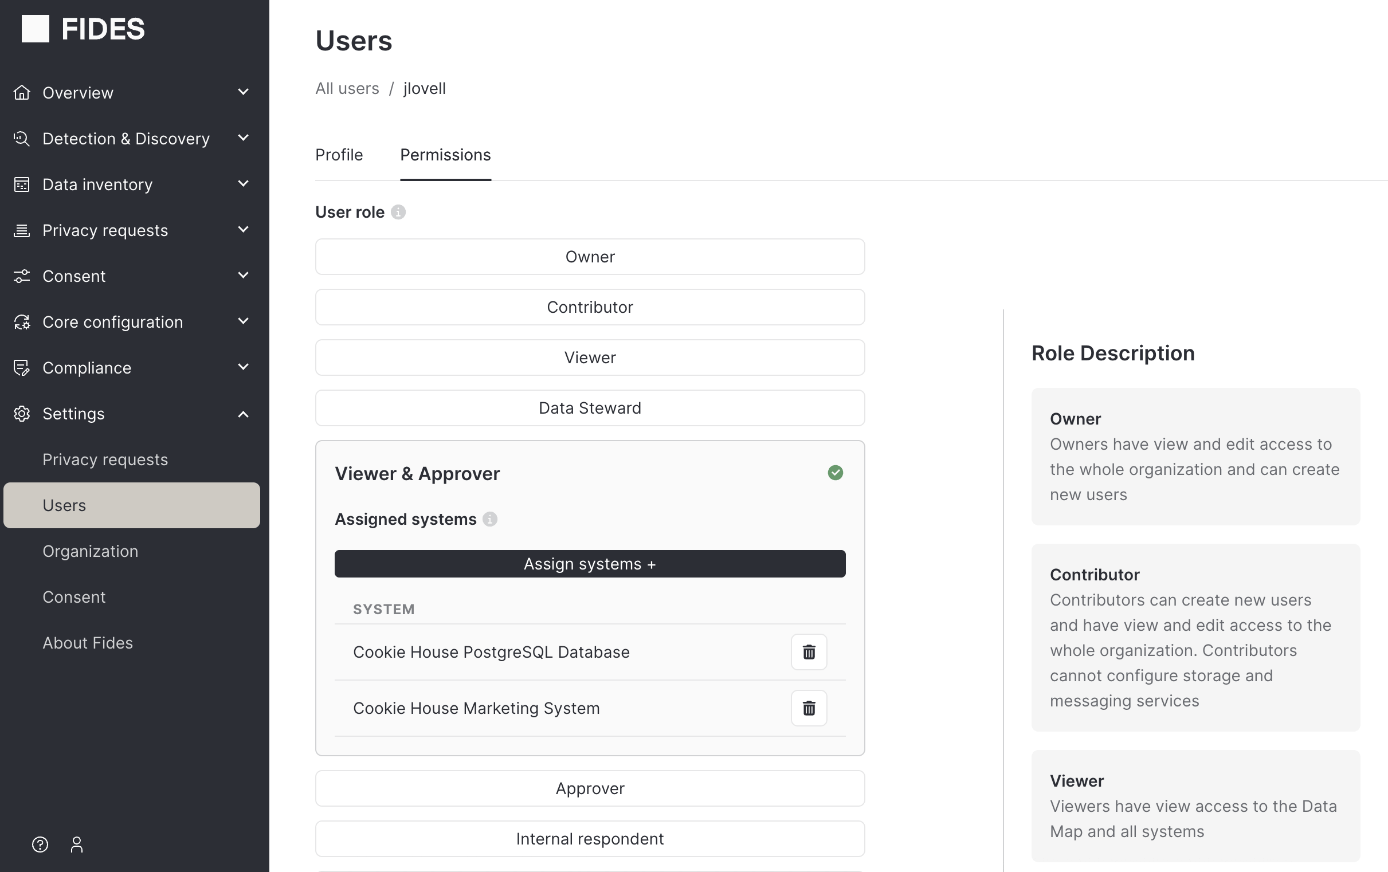Click the Assigned systems info icon
This screenshot has height=872, width=1388.
tap(490, 519)
